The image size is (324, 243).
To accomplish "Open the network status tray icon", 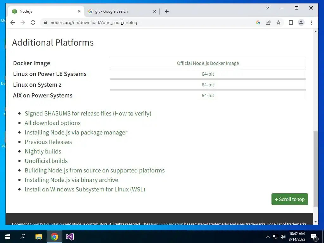I will tap(276, 237).
